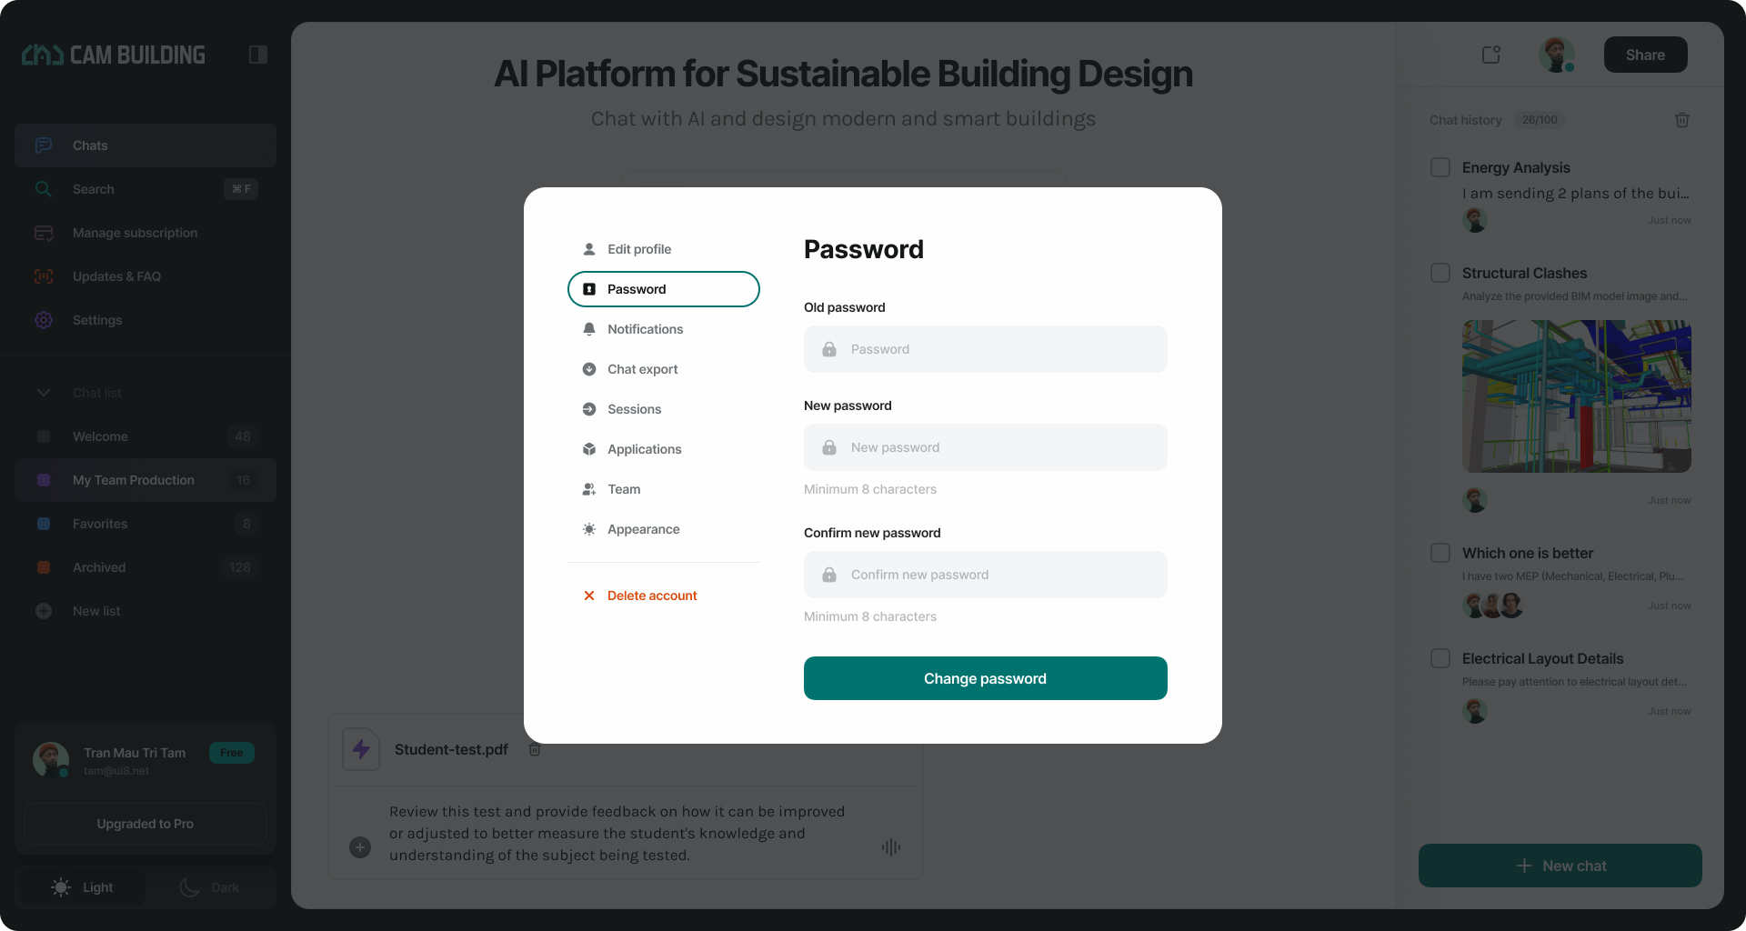This screenshot has width=1746, height=931.
Task: Click the plus icon beside New list
Action: pos(44,611)
